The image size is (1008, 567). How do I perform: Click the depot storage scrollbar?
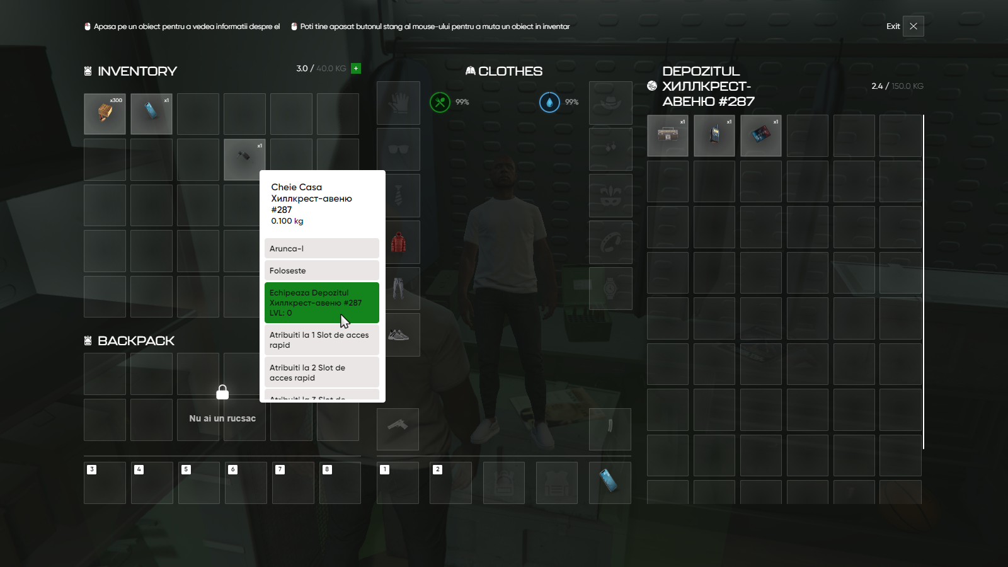[x=924, y=282]
